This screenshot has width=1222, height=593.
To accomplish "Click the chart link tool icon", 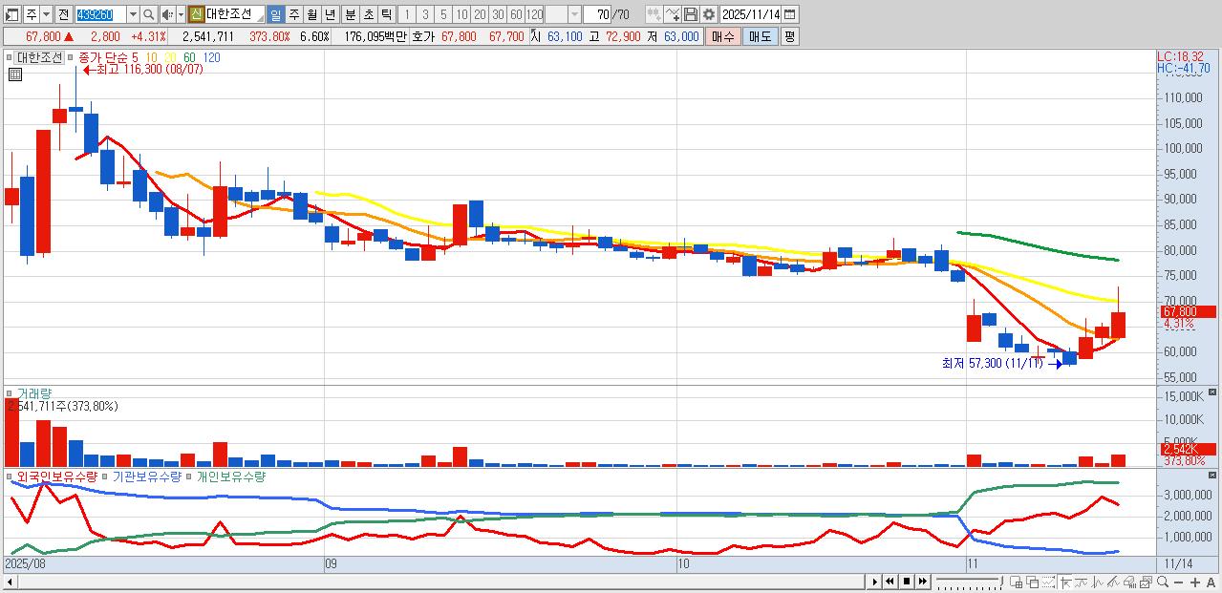I will pyautogui.click(x=654, y=14).
